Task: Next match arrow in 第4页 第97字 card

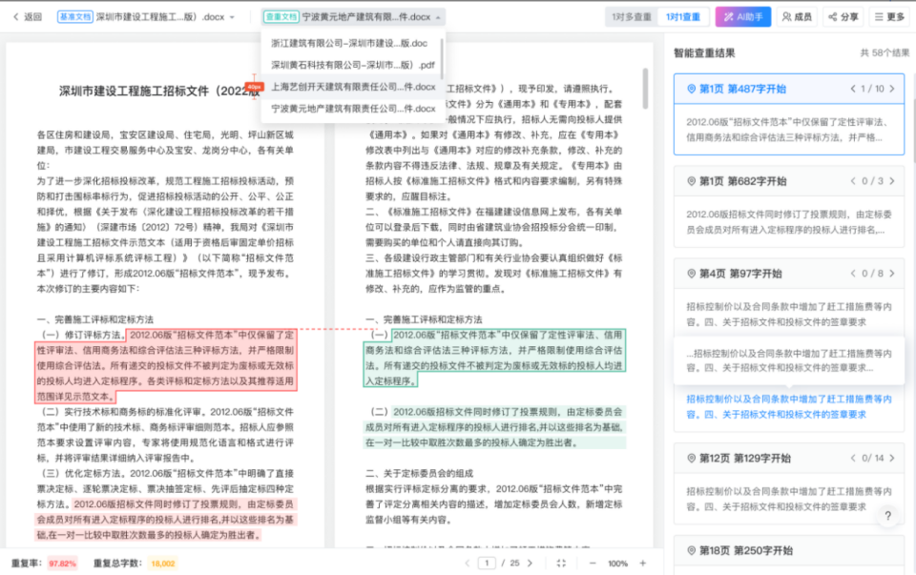Action: click(892, 274)
